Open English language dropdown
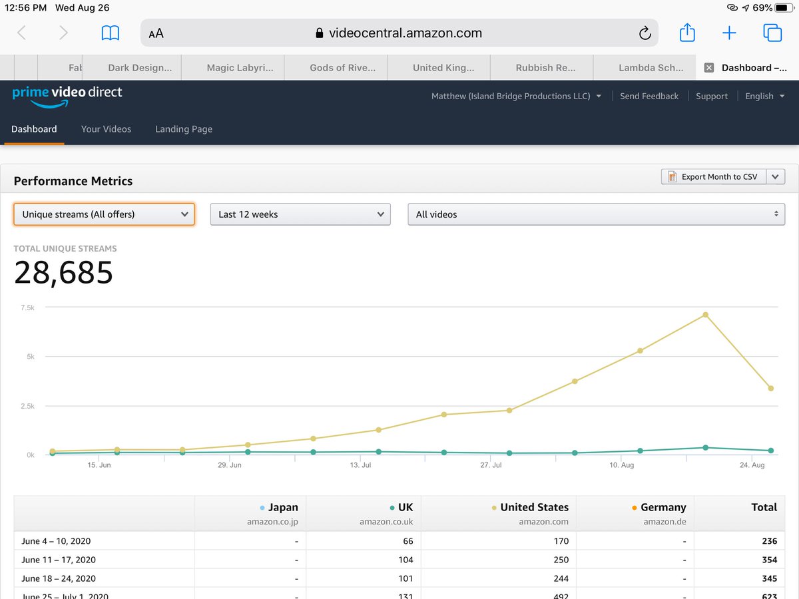 pos(765,96)
